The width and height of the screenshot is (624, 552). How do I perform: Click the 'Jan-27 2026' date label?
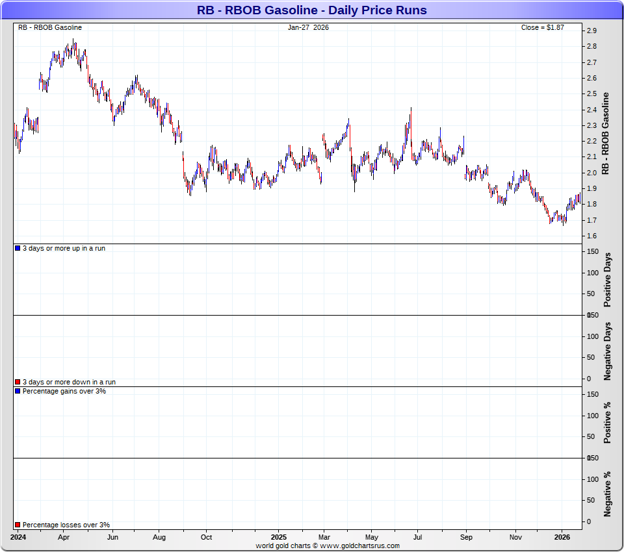[309, 27]
